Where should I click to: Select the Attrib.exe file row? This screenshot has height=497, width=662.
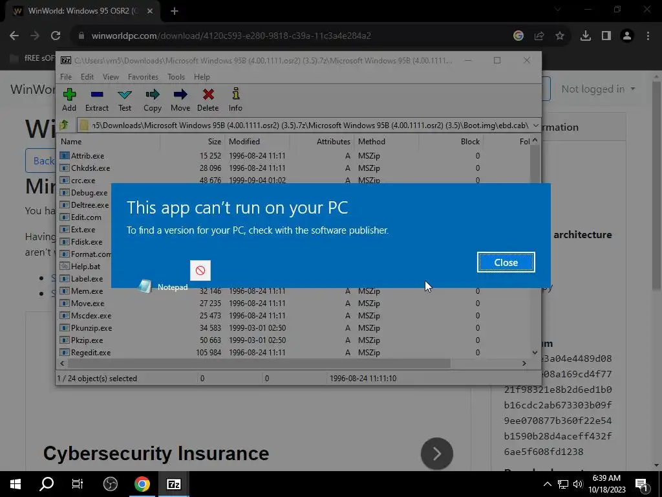(x=294, y=155)
